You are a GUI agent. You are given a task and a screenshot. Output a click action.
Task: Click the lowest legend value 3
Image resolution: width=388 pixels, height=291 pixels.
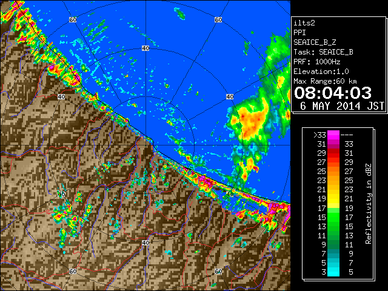click(x=324, y=272)
